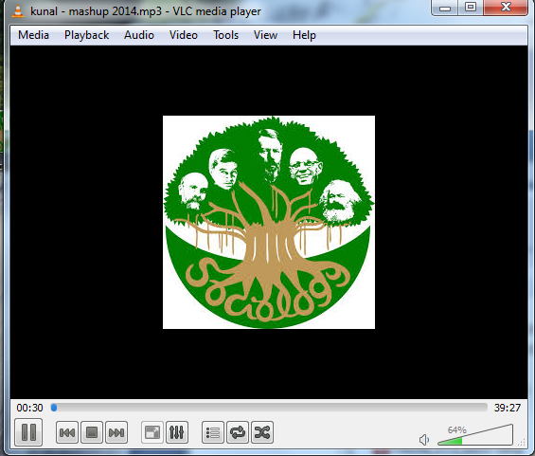Toggle loop repeat mode
The height and width of the screenshot is (456, 535).
tap(238, 432)
